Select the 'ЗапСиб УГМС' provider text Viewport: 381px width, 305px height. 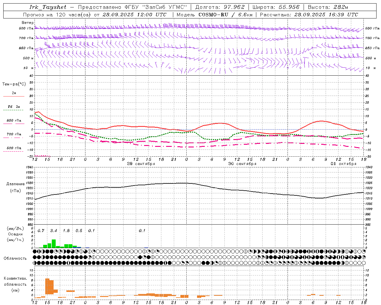click(x=165, y=7)
